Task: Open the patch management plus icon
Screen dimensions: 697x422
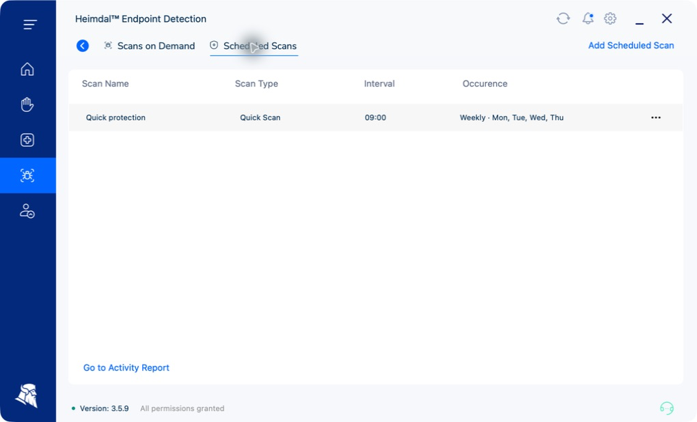Action: (27, 140)
